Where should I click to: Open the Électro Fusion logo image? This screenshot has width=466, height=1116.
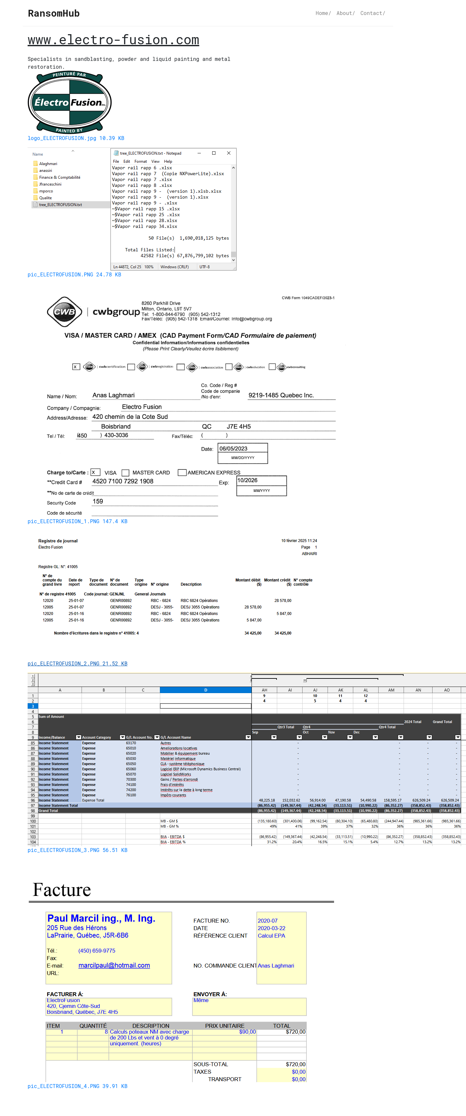(x=70, y=102)
